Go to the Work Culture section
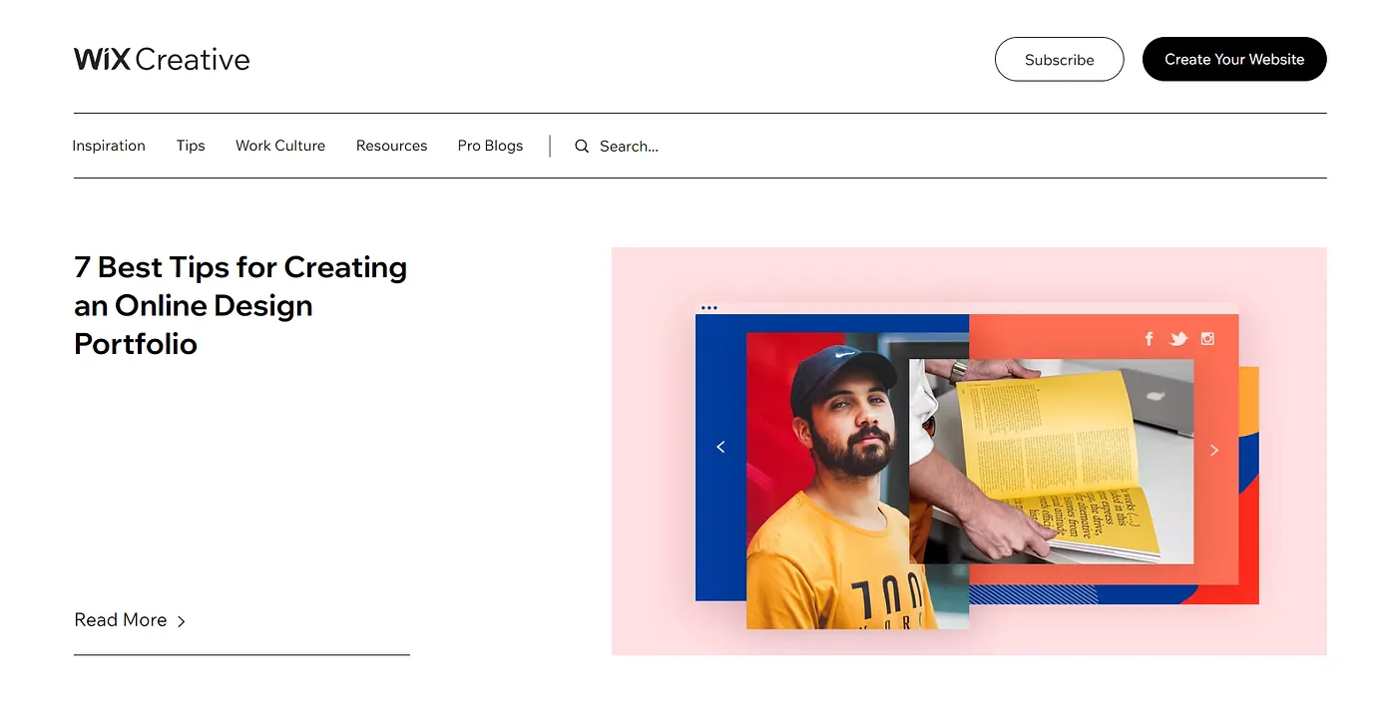1397x716 pixels. [x=280, y=146]
